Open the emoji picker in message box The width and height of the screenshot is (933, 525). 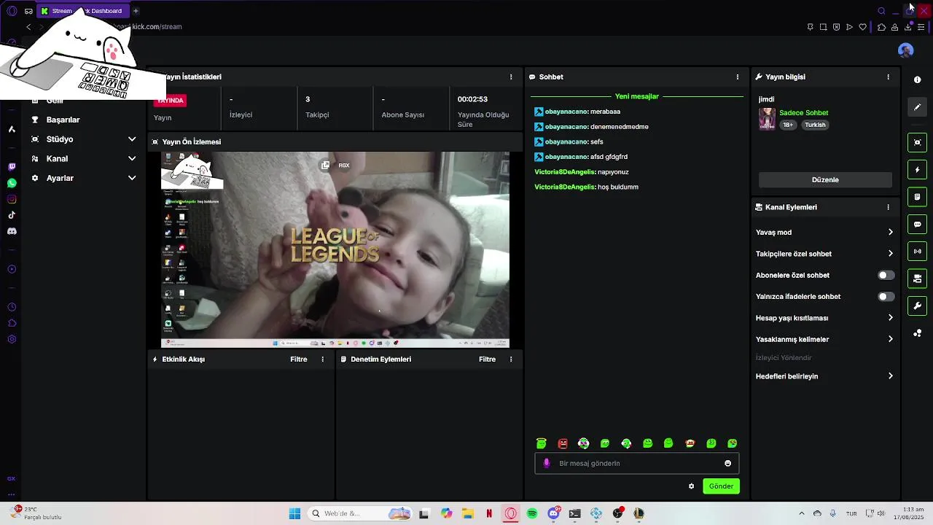tap(727, 463)
